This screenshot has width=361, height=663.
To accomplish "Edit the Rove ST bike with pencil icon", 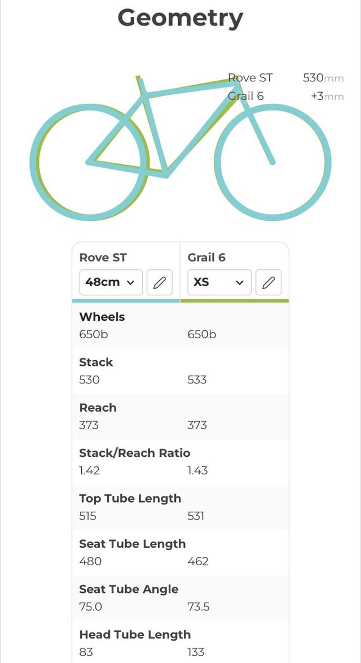I will pos(159,282).
